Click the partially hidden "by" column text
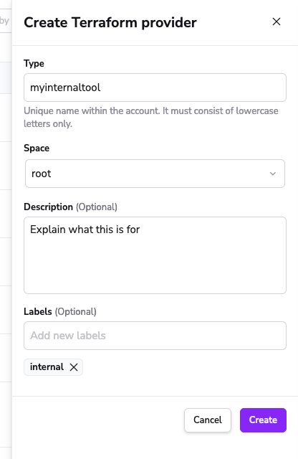The image size is (298, 459). tap(5, 21)
